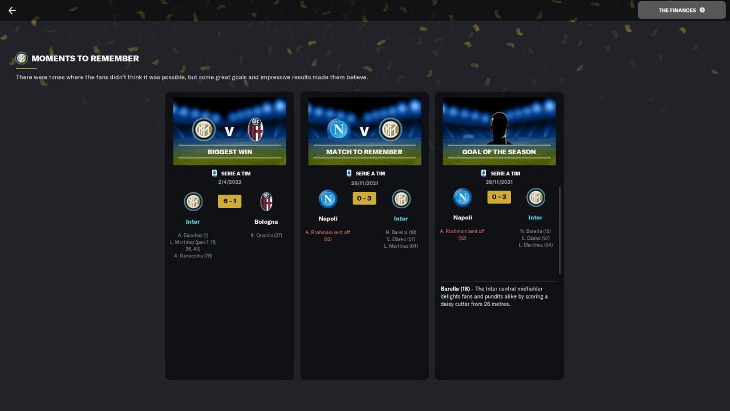
Task: Click Napoli badge in Match to Remember banner
Action: coord(339,130)
